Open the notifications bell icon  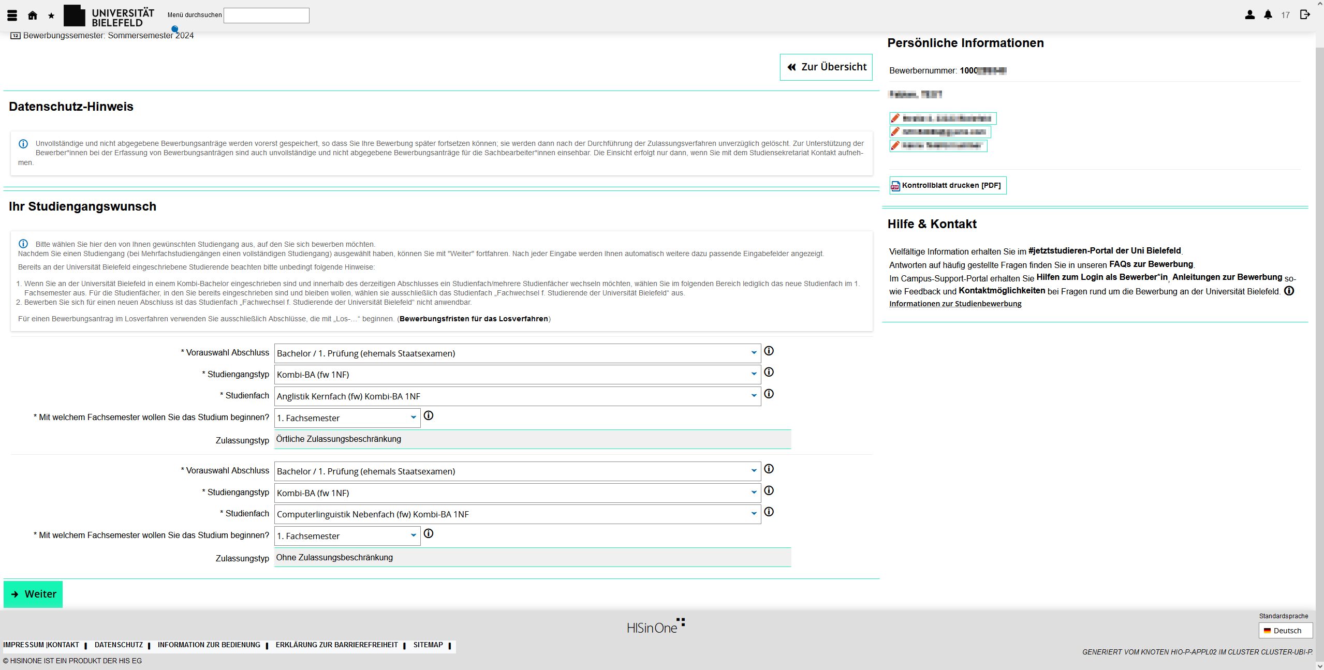[1268, 15]
